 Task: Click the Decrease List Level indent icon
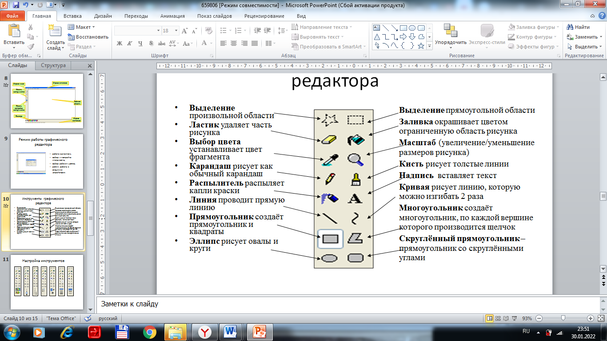tap(256, 31)
